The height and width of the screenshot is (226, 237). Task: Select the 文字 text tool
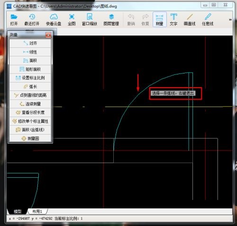pos(173,20)
